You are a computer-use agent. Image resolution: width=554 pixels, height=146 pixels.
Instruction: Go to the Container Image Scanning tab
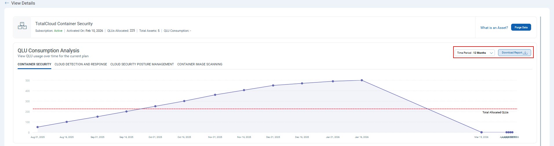[200, 64]
